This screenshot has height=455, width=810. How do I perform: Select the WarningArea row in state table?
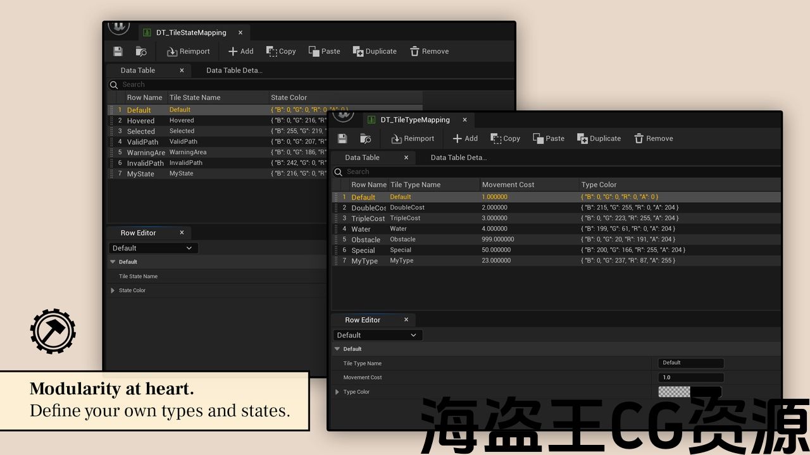coord(146,152)
